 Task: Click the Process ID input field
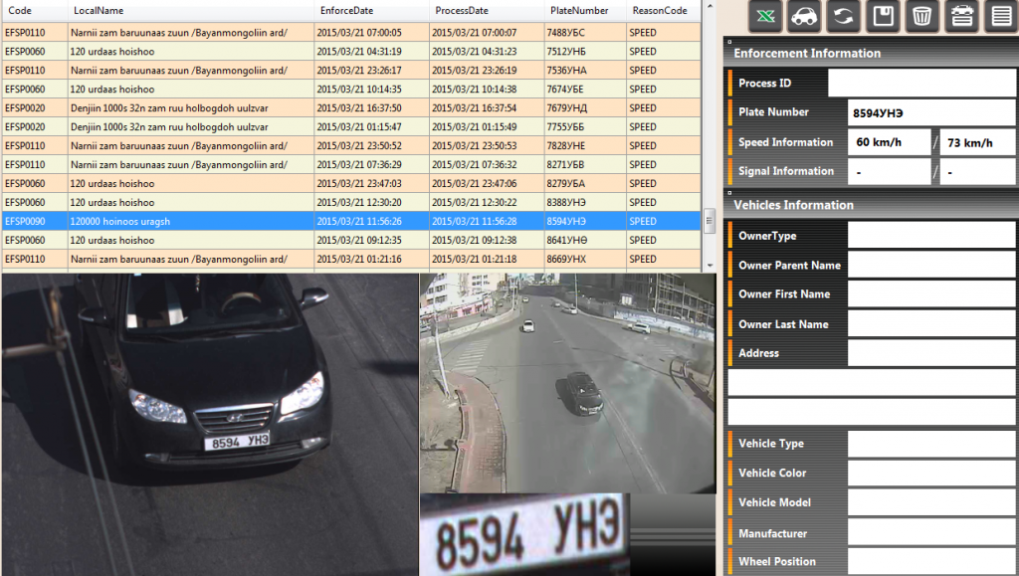920,84
